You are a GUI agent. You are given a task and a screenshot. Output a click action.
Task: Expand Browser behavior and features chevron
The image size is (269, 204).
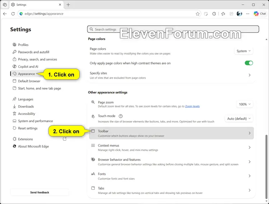coord(249,162)
